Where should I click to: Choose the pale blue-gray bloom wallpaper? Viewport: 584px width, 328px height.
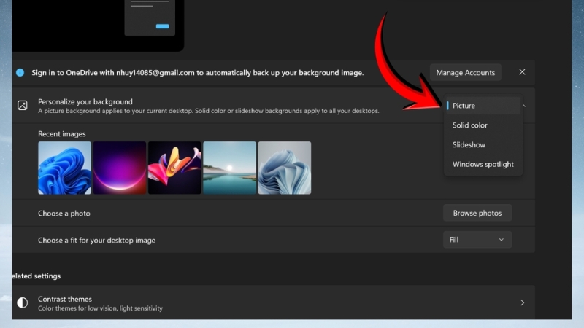[284, 168]
